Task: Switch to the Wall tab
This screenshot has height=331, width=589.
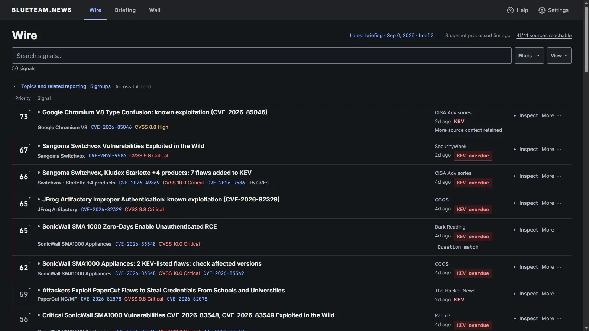Action: coord(155,10)
